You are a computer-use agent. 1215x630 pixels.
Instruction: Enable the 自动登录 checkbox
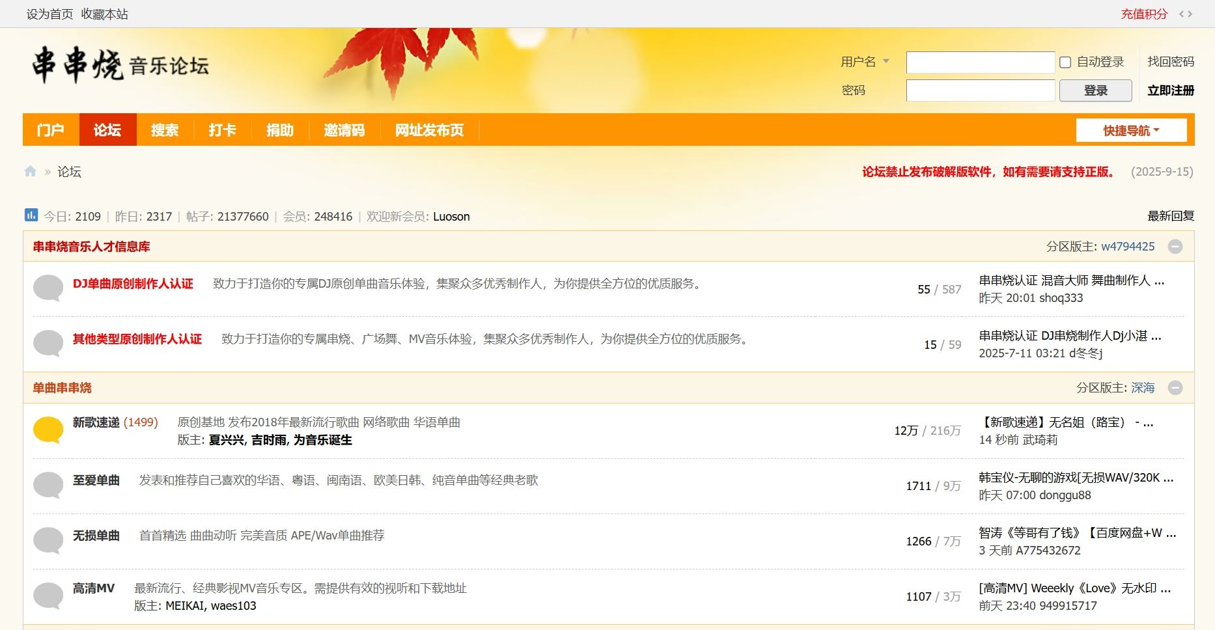[x=1065, y=62]
